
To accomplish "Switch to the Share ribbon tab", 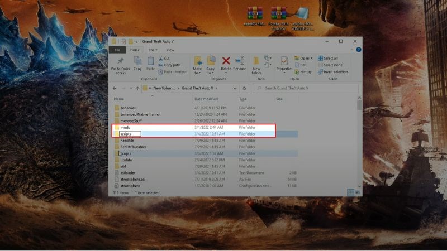I will (153, 50).
